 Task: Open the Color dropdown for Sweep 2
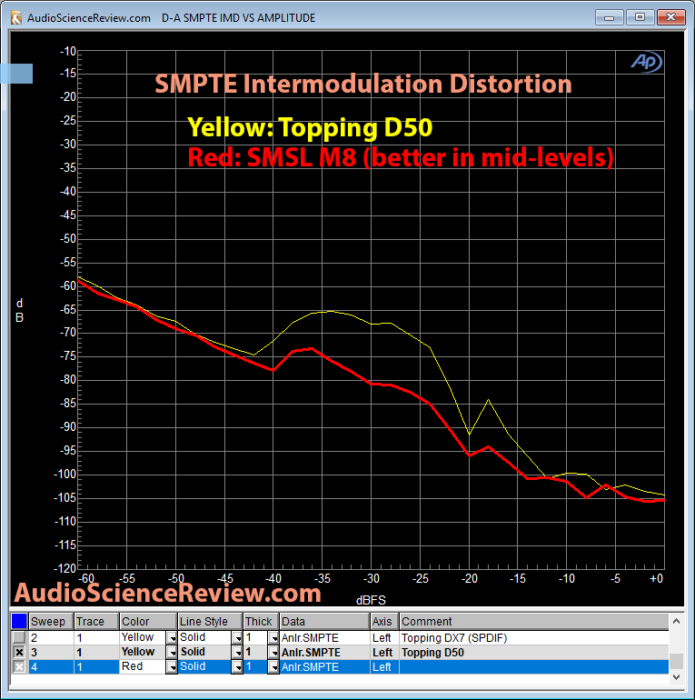coord(172,638)
